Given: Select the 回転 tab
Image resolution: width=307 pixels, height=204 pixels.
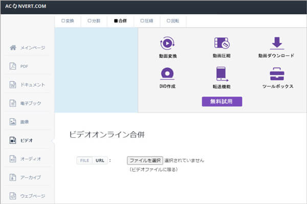Looking at the screenshot, I should [x=173, y=21].
